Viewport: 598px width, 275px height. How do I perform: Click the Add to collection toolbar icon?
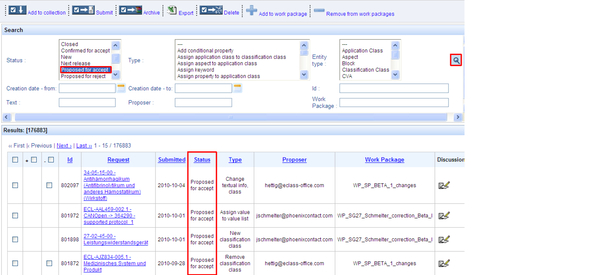18,10
